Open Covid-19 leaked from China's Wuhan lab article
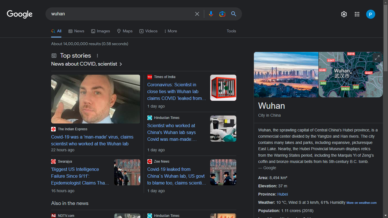The image size is (388, 218). [177, 176]
